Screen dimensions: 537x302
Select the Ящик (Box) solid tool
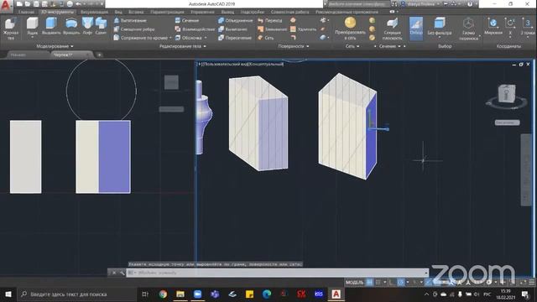(x=32, y=25)
